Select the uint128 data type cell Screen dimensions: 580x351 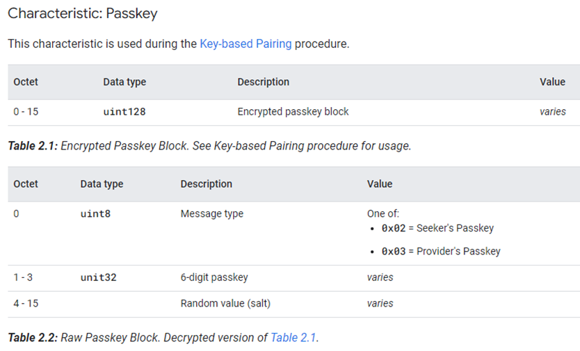(x=124, y=112)
